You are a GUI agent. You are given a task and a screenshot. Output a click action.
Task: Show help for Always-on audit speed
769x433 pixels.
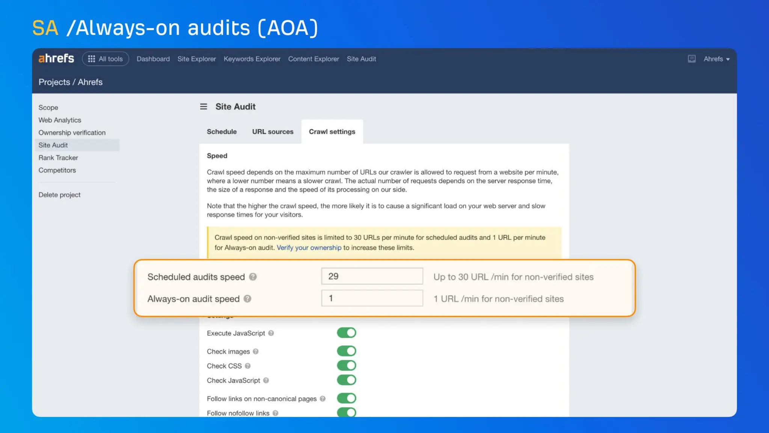click(x=247, y=299)
